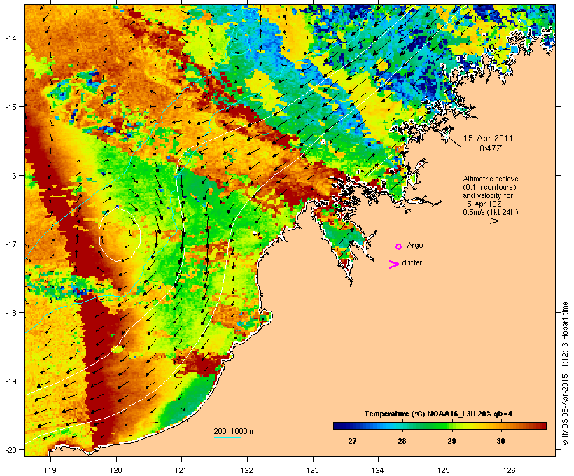Screen dimensions: 574x476
Task: Click the magenta drifter arrowhead legend marker
Action: (394, 265)
